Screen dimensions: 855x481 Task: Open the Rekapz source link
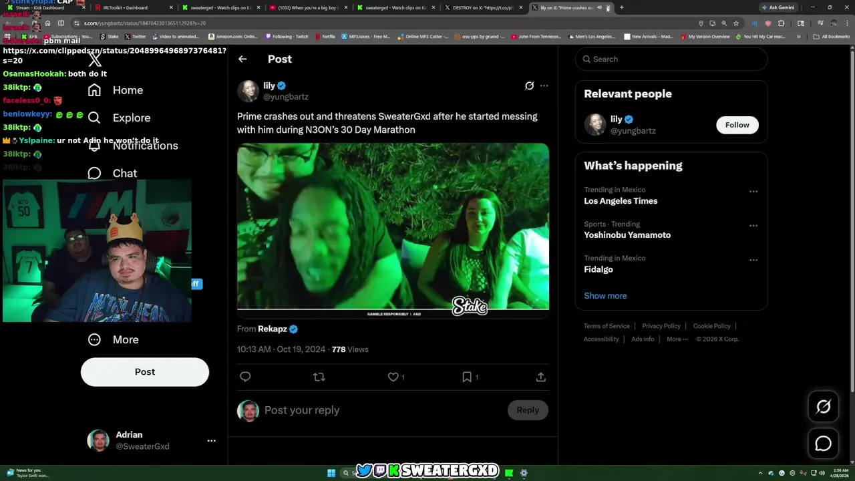click(x=273, y=329)
